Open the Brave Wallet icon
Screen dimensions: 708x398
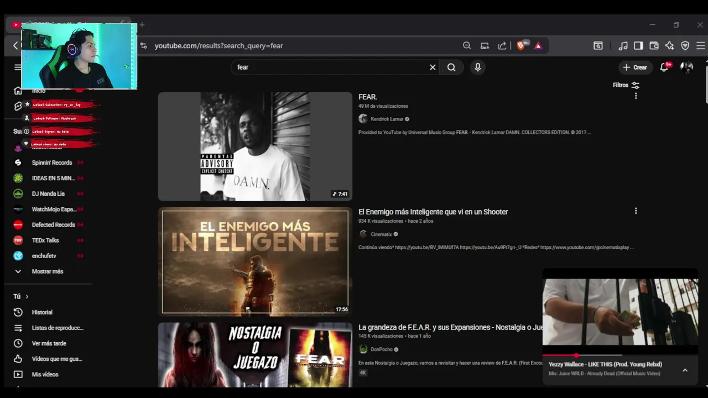(654, 45)
